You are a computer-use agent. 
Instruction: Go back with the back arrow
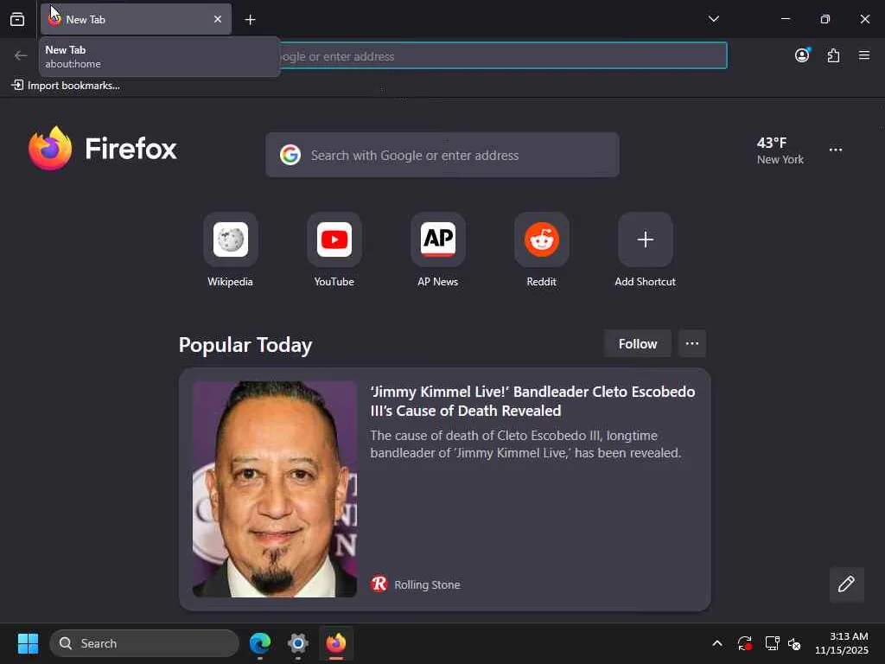point(21,55)
